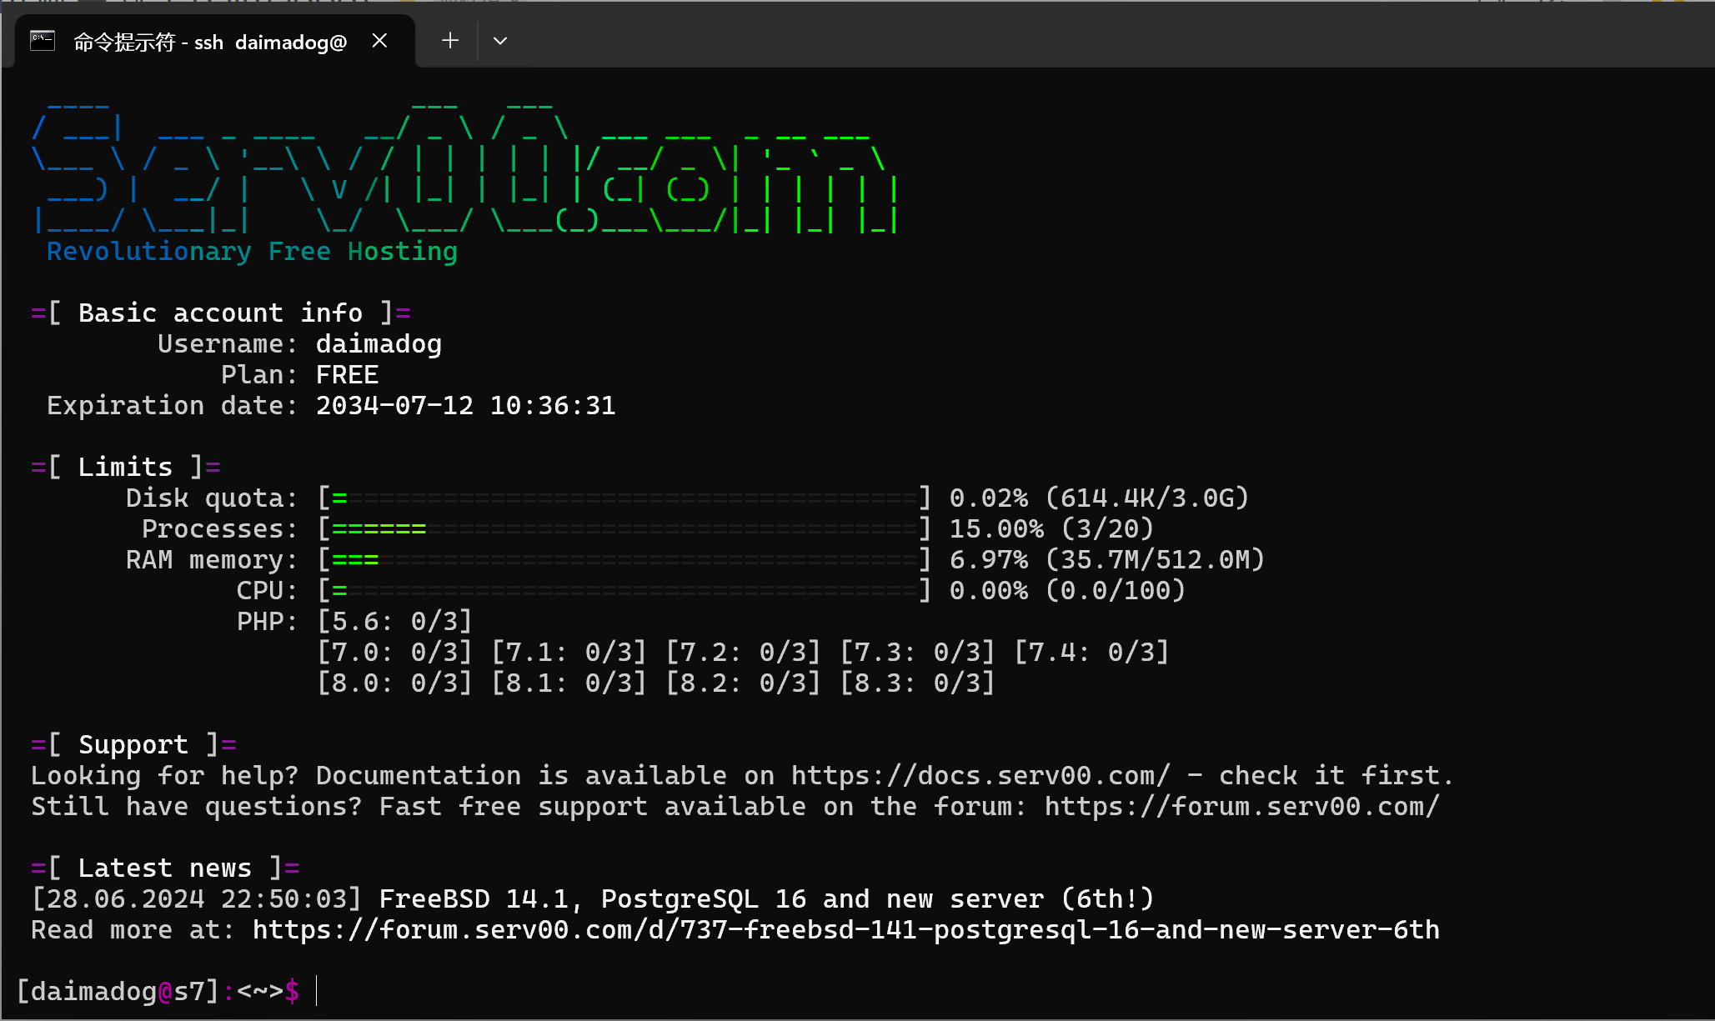The width and height of the screenshot is (1715, 1021).
Task: Click the Basic account info section header
Action: pyautogui.click(x=221, y=313)
